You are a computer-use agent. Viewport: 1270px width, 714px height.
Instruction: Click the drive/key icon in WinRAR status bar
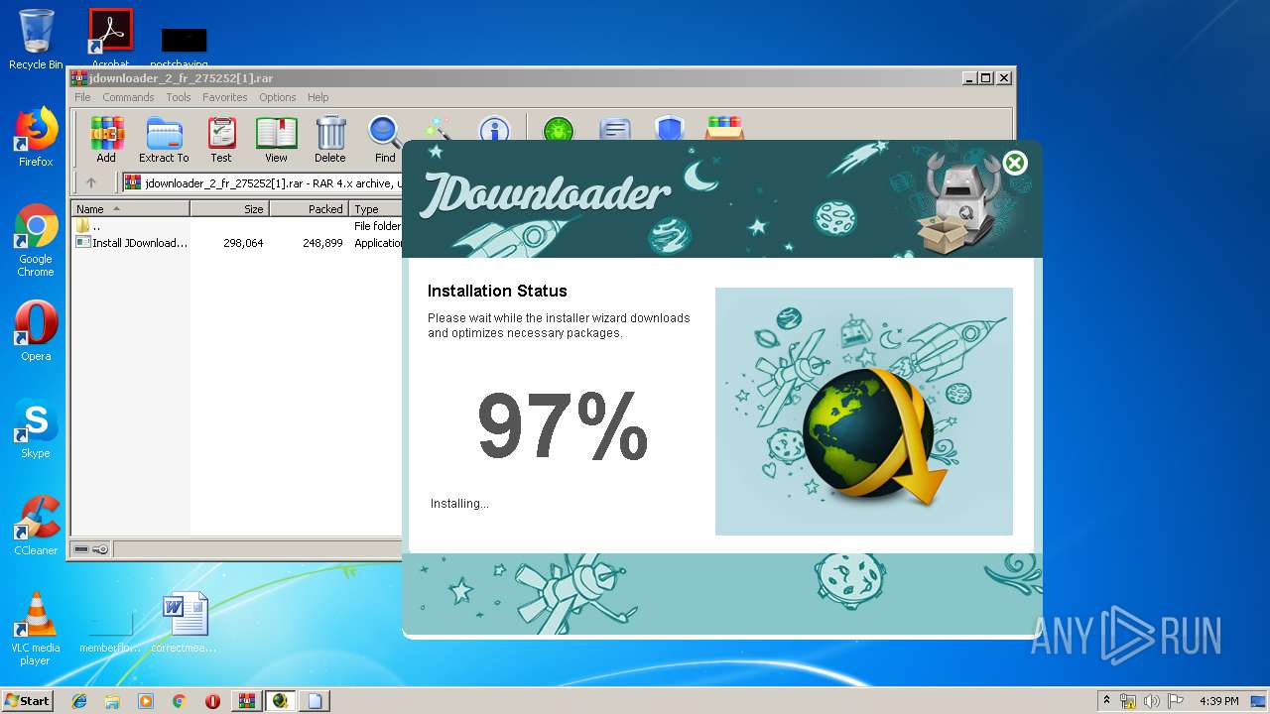coord(91,549)
